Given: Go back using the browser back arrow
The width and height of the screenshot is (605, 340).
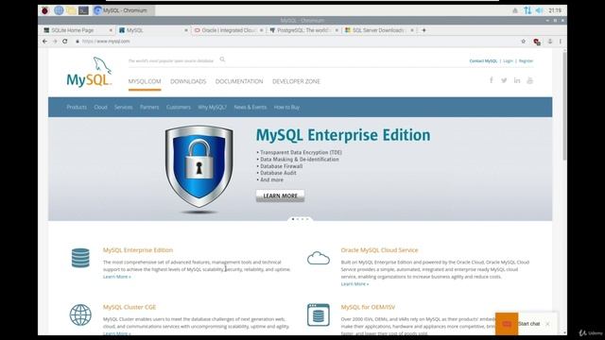Looking at the screenshot, I should click(x=44, y=42).
